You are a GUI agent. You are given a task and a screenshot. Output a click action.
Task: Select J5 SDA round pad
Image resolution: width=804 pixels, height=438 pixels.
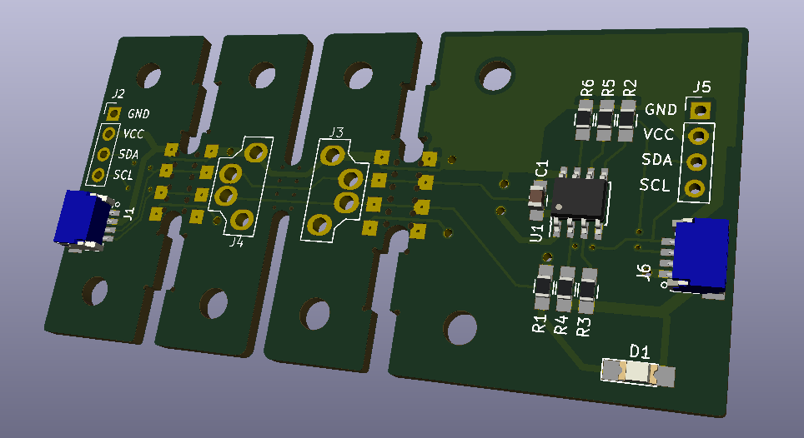tap(696, 162)
